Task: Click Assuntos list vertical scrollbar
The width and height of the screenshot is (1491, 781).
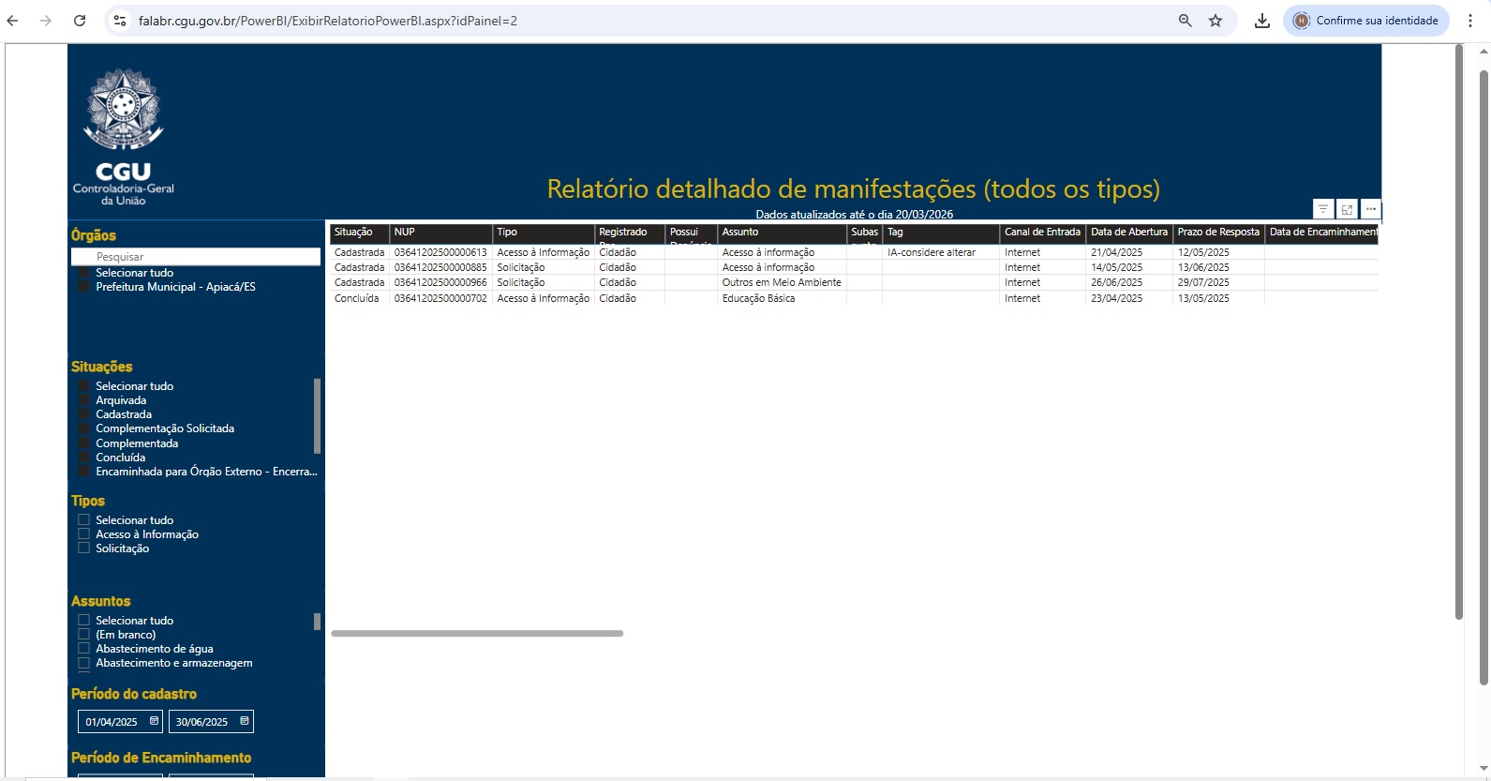Action: click(x=317, y=622)
